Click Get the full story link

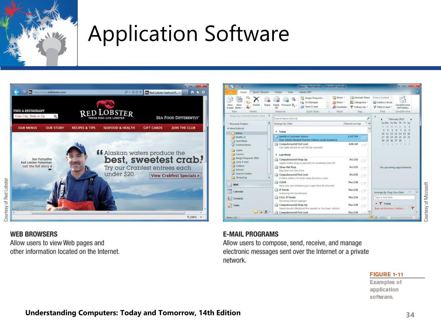[x=37, y=166]
